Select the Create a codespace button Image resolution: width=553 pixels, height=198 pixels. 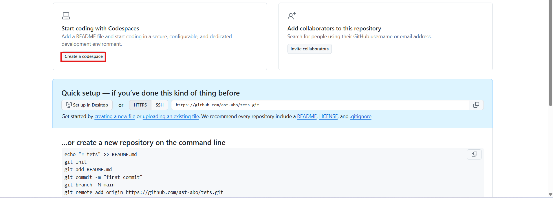(x=83, y=56)
